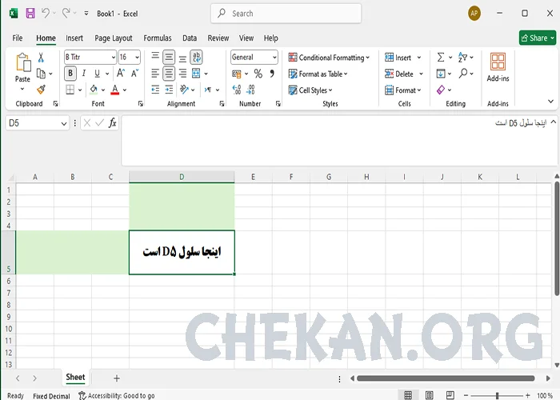Open the Name Box dropdown arrow
The height and width of the screenshot is (400, 560).
pos(63,123)
